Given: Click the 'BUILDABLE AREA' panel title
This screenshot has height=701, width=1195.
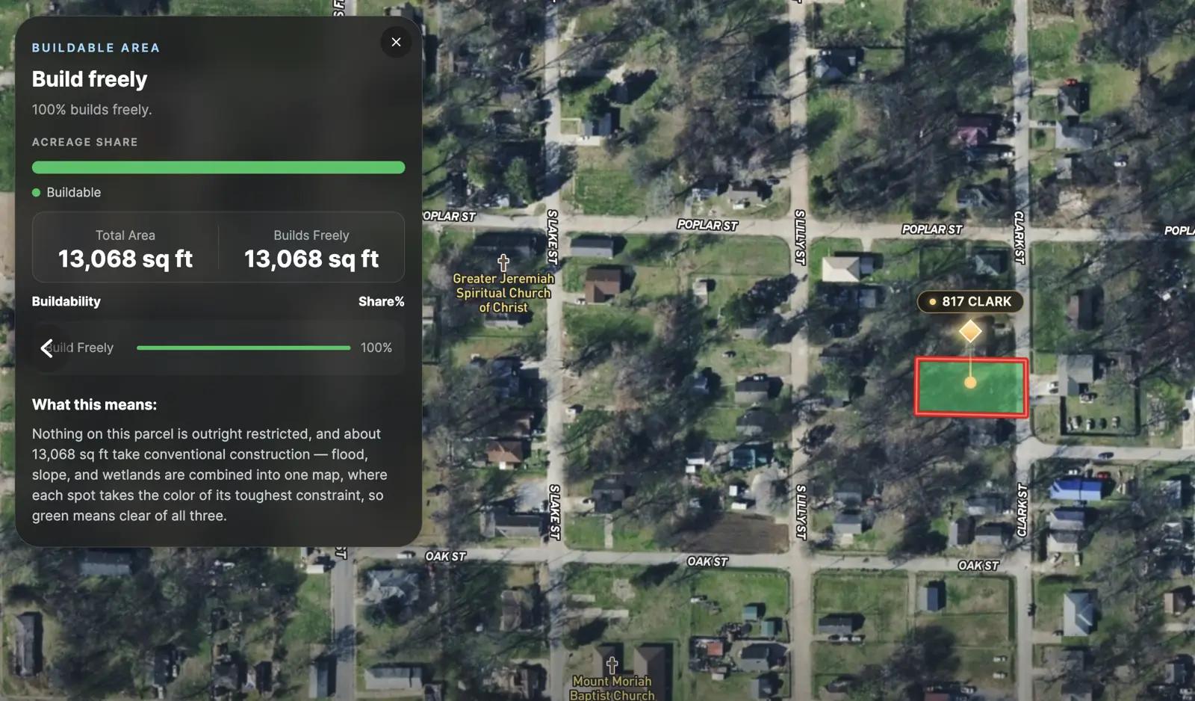Looking at the screenshot, I should (96, 48).
